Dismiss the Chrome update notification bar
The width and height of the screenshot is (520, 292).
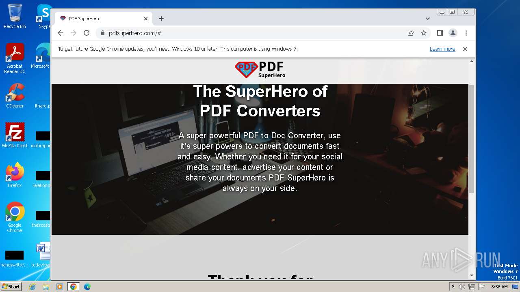pos(465,49)
